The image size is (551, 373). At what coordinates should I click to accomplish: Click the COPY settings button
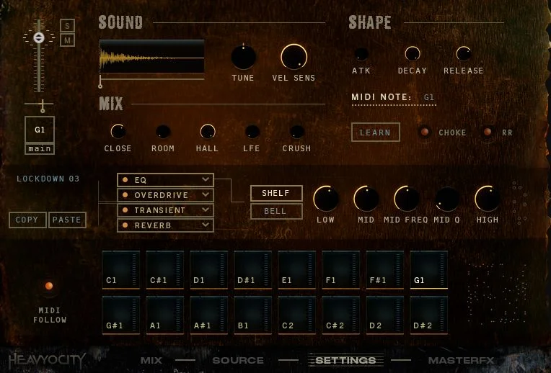tap(27, 220)
